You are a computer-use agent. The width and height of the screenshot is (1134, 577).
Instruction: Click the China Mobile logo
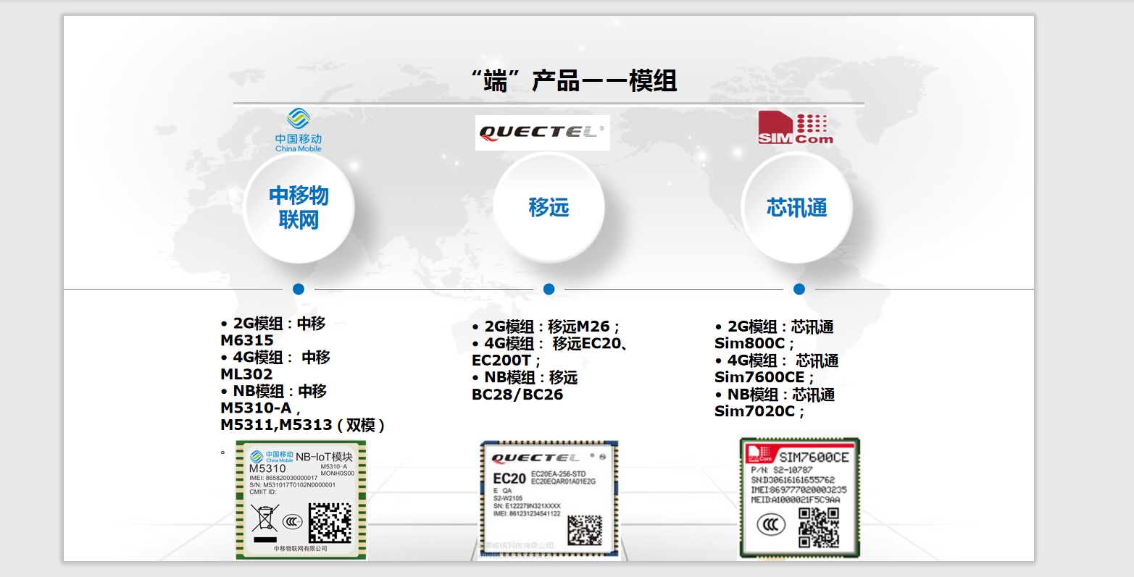tap(298, 130)
